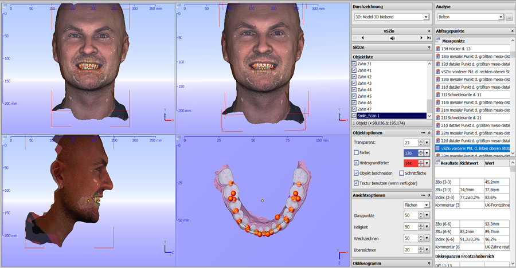
Task: Click corner icon of bottom-right viewport
Action: [178, 137]
